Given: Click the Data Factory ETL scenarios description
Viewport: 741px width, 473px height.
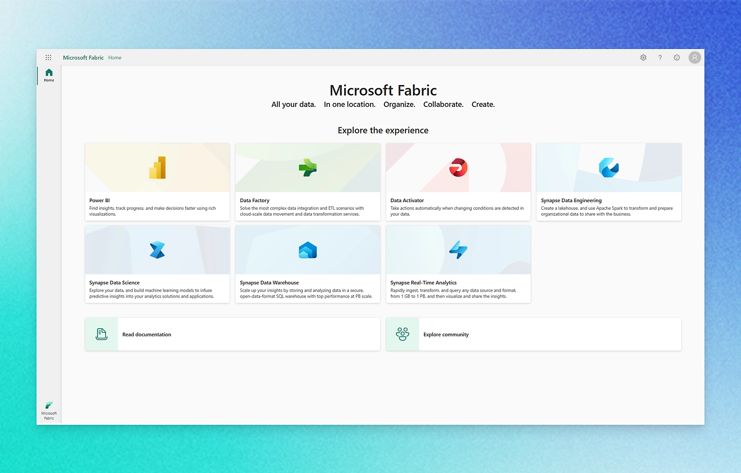Looking at the screenshot, I should coord(302,211).
